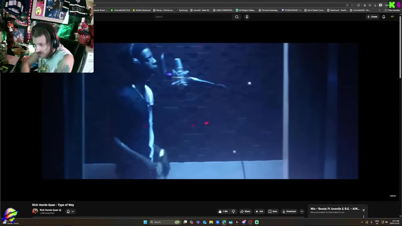Open Other favorites folder
Screen dimensions: 402x226
[x=392, y=10]
